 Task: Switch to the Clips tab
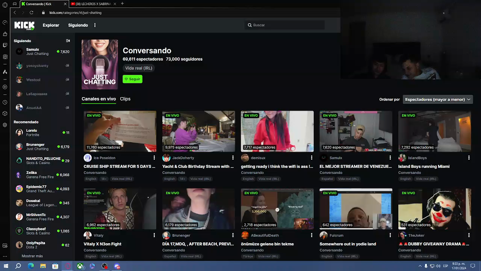tap(125, 99)
